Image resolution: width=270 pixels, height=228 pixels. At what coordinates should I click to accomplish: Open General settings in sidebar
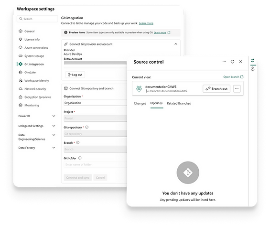coord(29,31)
